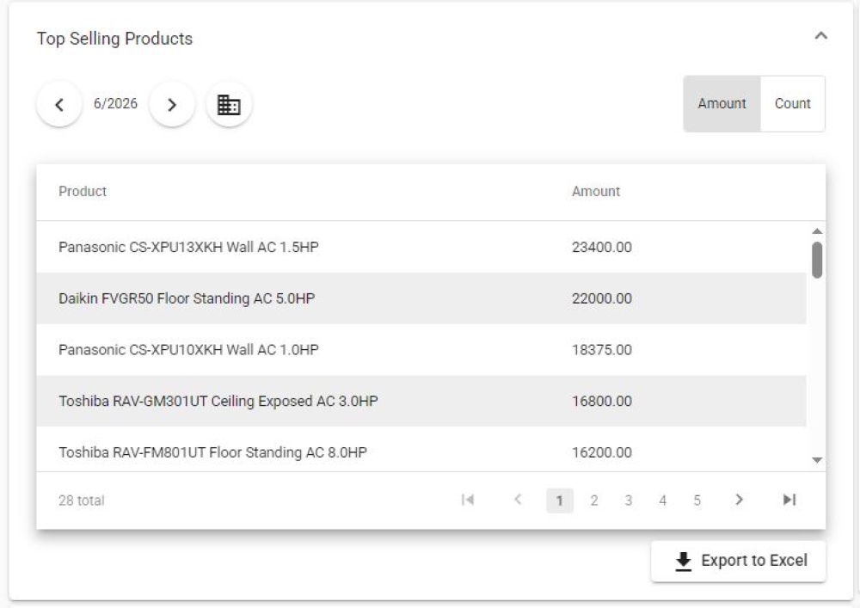860x608 pixels.
Task: Collapse the Top Selling Products panel
Action: tap(820, 36)
